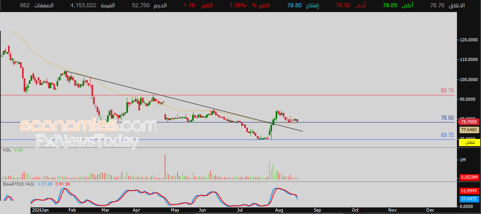Image resolution: width=481 pixels, height=214 pixels.
Task: Select the 78.50 support line label
Action: click(x=447, y=118)
